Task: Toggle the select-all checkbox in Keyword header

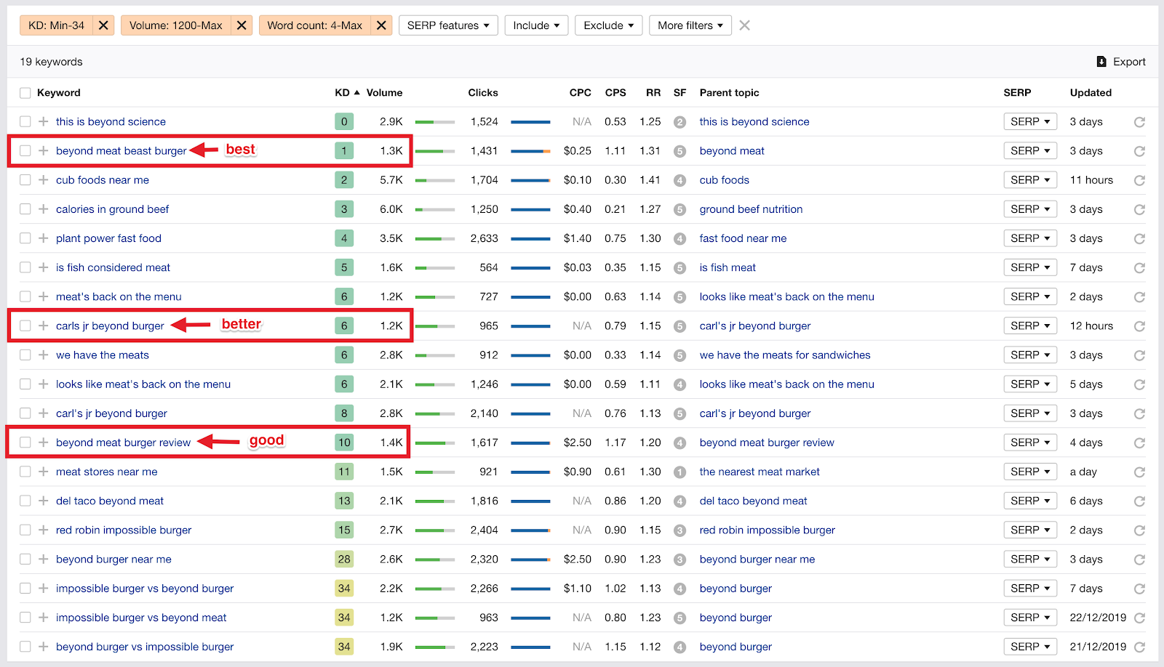Action: click(x=25, y=93)
